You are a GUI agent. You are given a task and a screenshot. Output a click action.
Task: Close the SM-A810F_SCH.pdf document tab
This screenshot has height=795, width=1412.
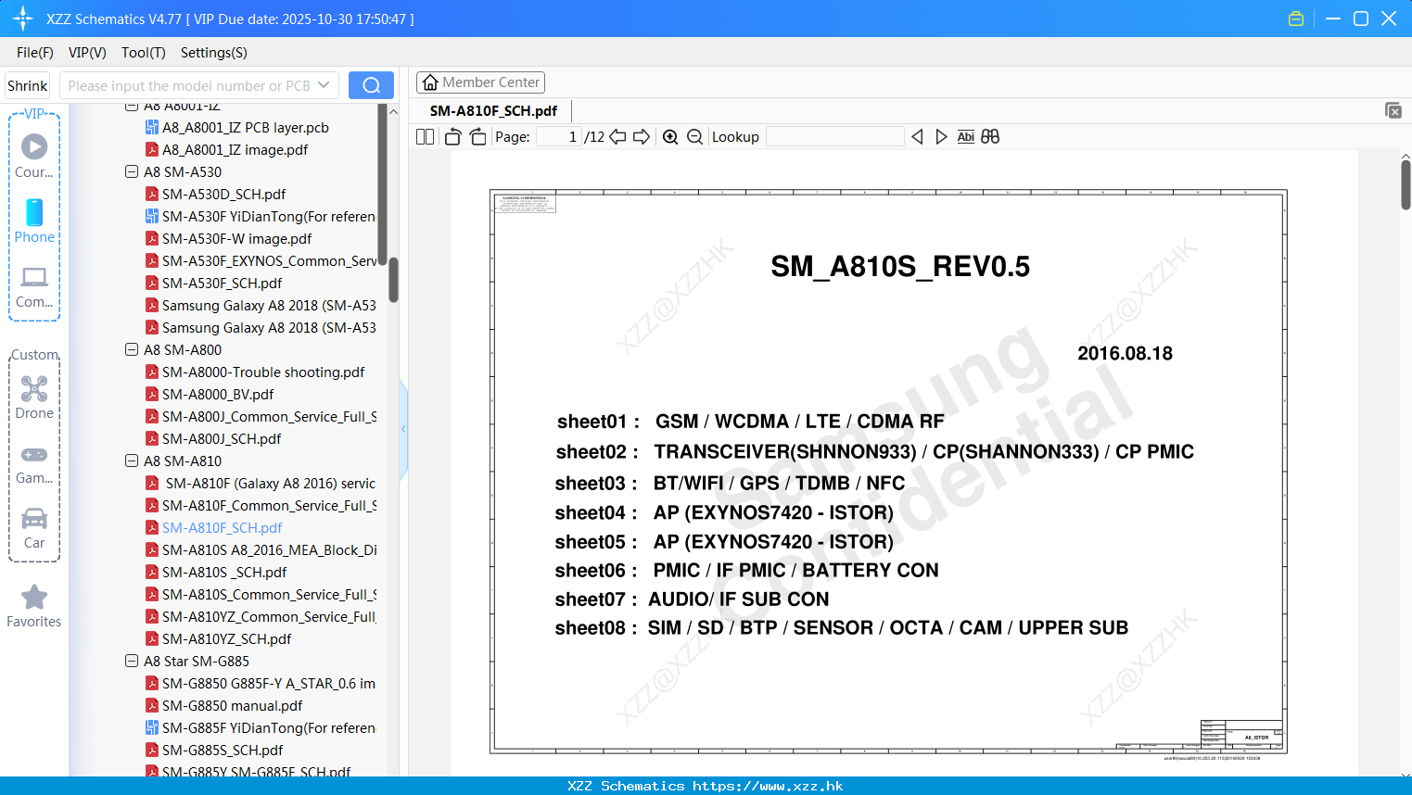pyautogui.click(x=1393, y=110)
